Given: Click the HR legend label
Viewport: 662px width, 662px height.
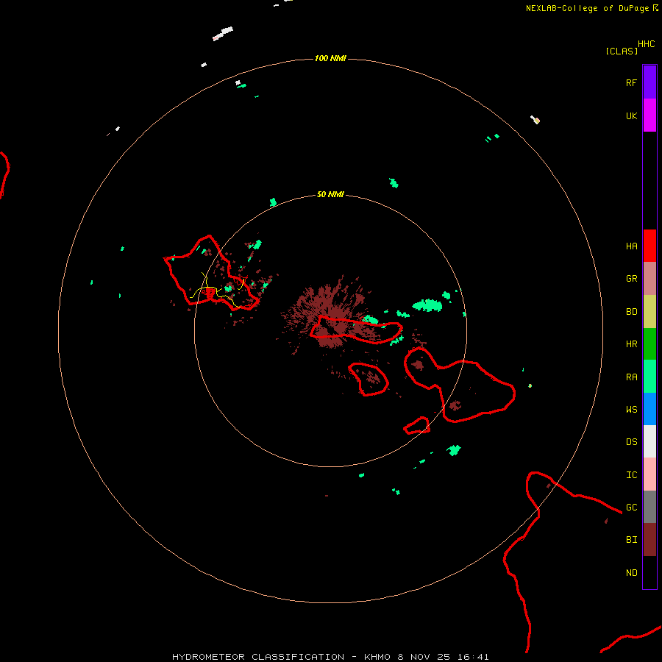Looking at the screenshot, I should (631, 344).
